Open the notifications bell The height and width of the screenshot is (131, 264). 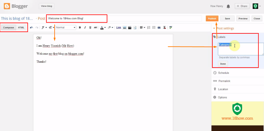(228, 6)
